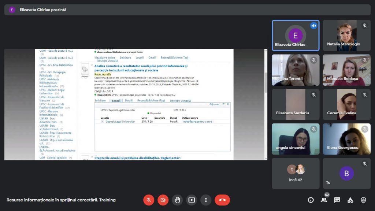Open more options three-dot menu

[206, 200]
